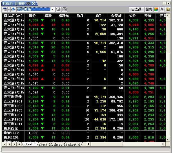Select the sheet 3 tab

click(x=59, y=144)
